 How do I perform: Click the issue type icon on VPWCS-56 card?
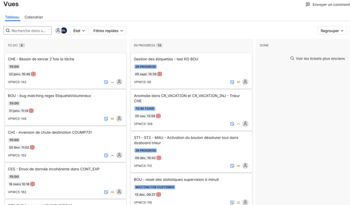[x=232, y=82]
